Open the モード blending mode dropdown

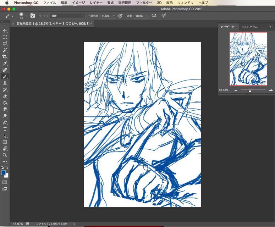pyautogui.click(x=67, y=16)
